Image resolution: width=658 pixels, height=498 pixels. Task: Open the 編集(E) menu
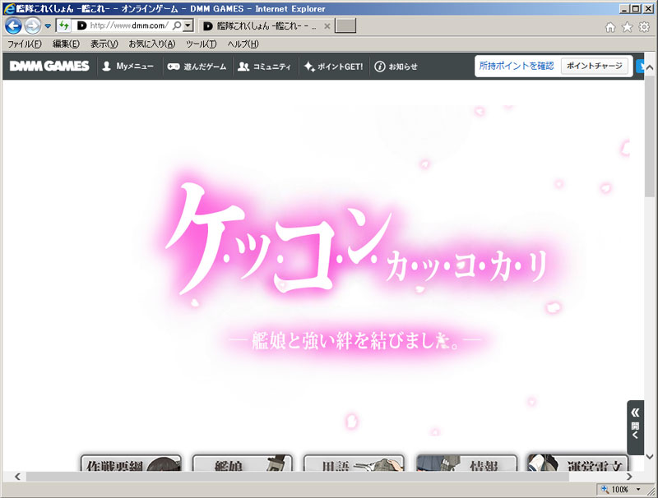tap(66, 44)
